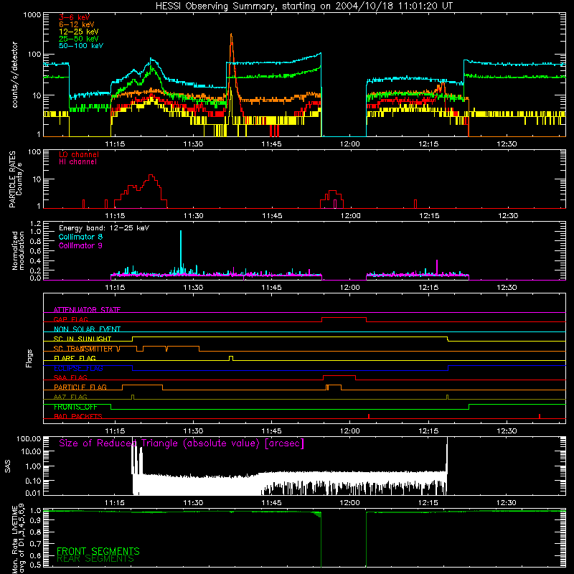The height and width of the screenshot is (574, 574).
Task: Click the ATTENUATOR STATE flag label
Action: [87, 310]
